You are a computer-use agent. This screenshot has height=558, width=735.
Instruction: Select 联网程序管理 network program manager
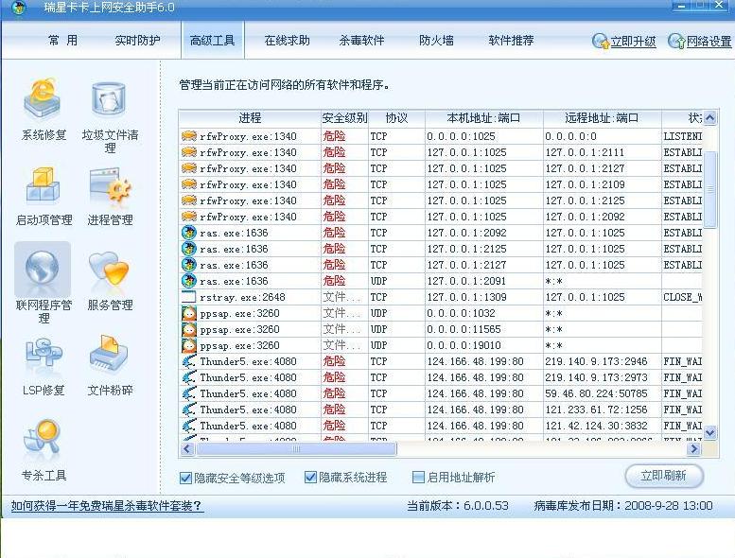point(43,283)
